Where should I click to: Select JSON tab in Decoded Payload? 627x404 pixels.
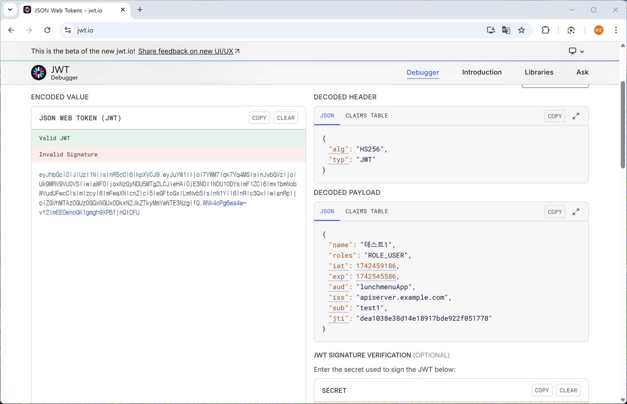327,212
